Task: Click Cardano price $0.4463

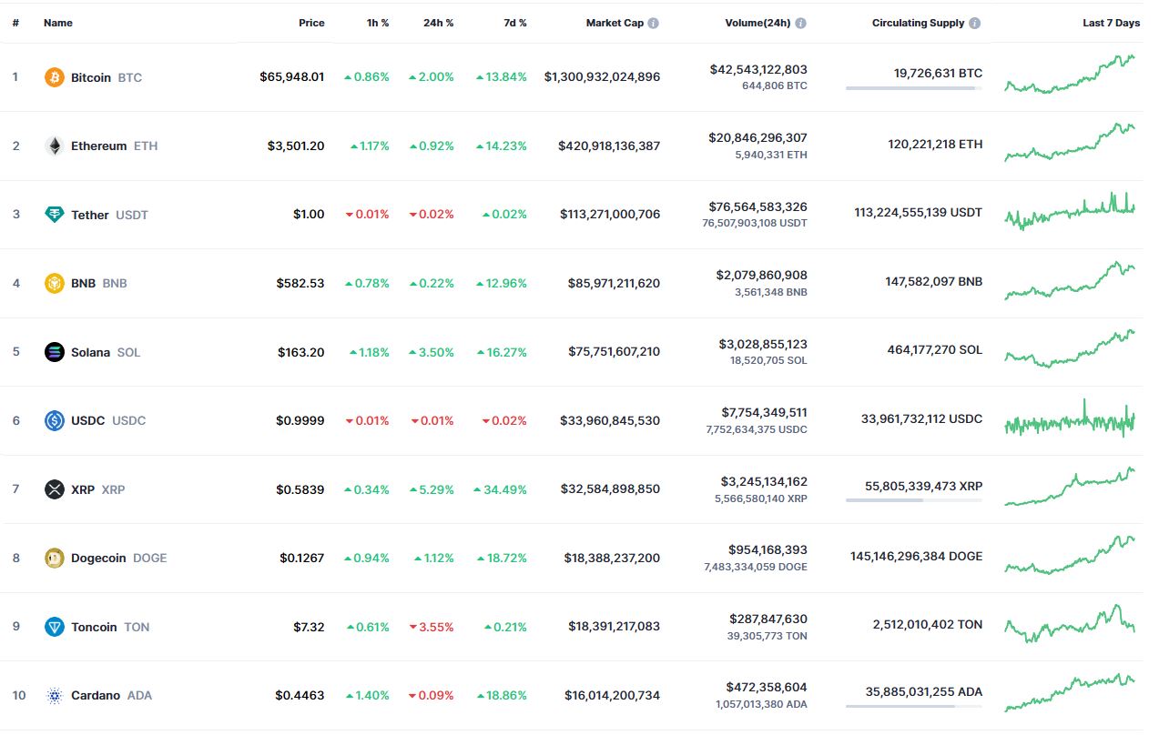Action: pos(300,695)
